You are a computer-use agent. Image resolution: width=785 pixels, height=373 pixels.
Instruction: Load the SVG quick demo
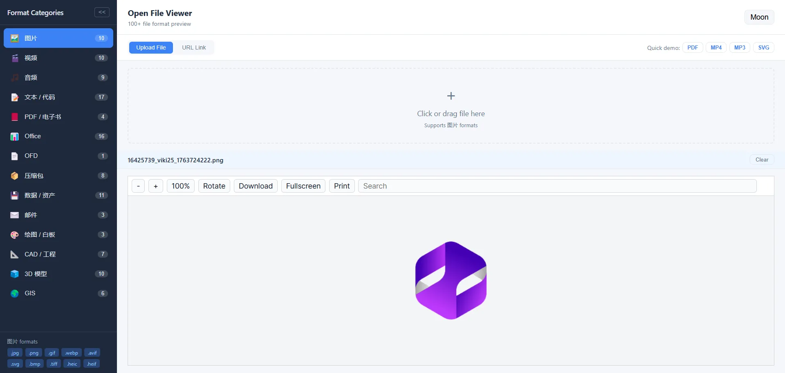click(764, 47)
